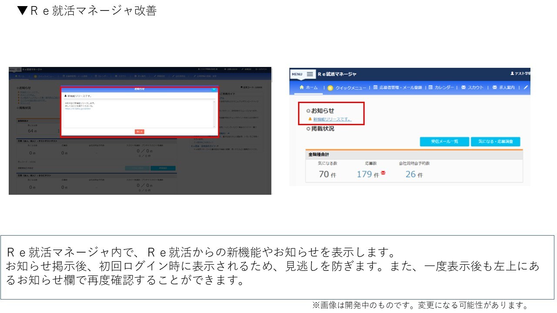The image size is (557, 313).
Task: Click the calendar icon beside カレンダー
Action: (430, 87)
